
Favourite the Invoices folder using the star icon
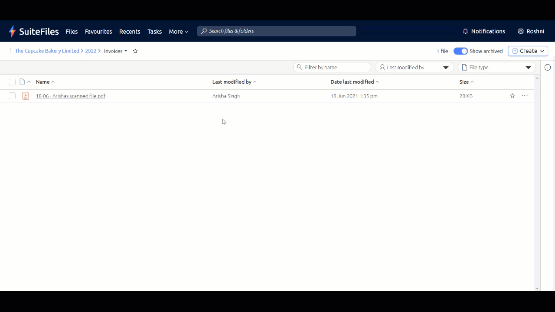tap(135, 51)
